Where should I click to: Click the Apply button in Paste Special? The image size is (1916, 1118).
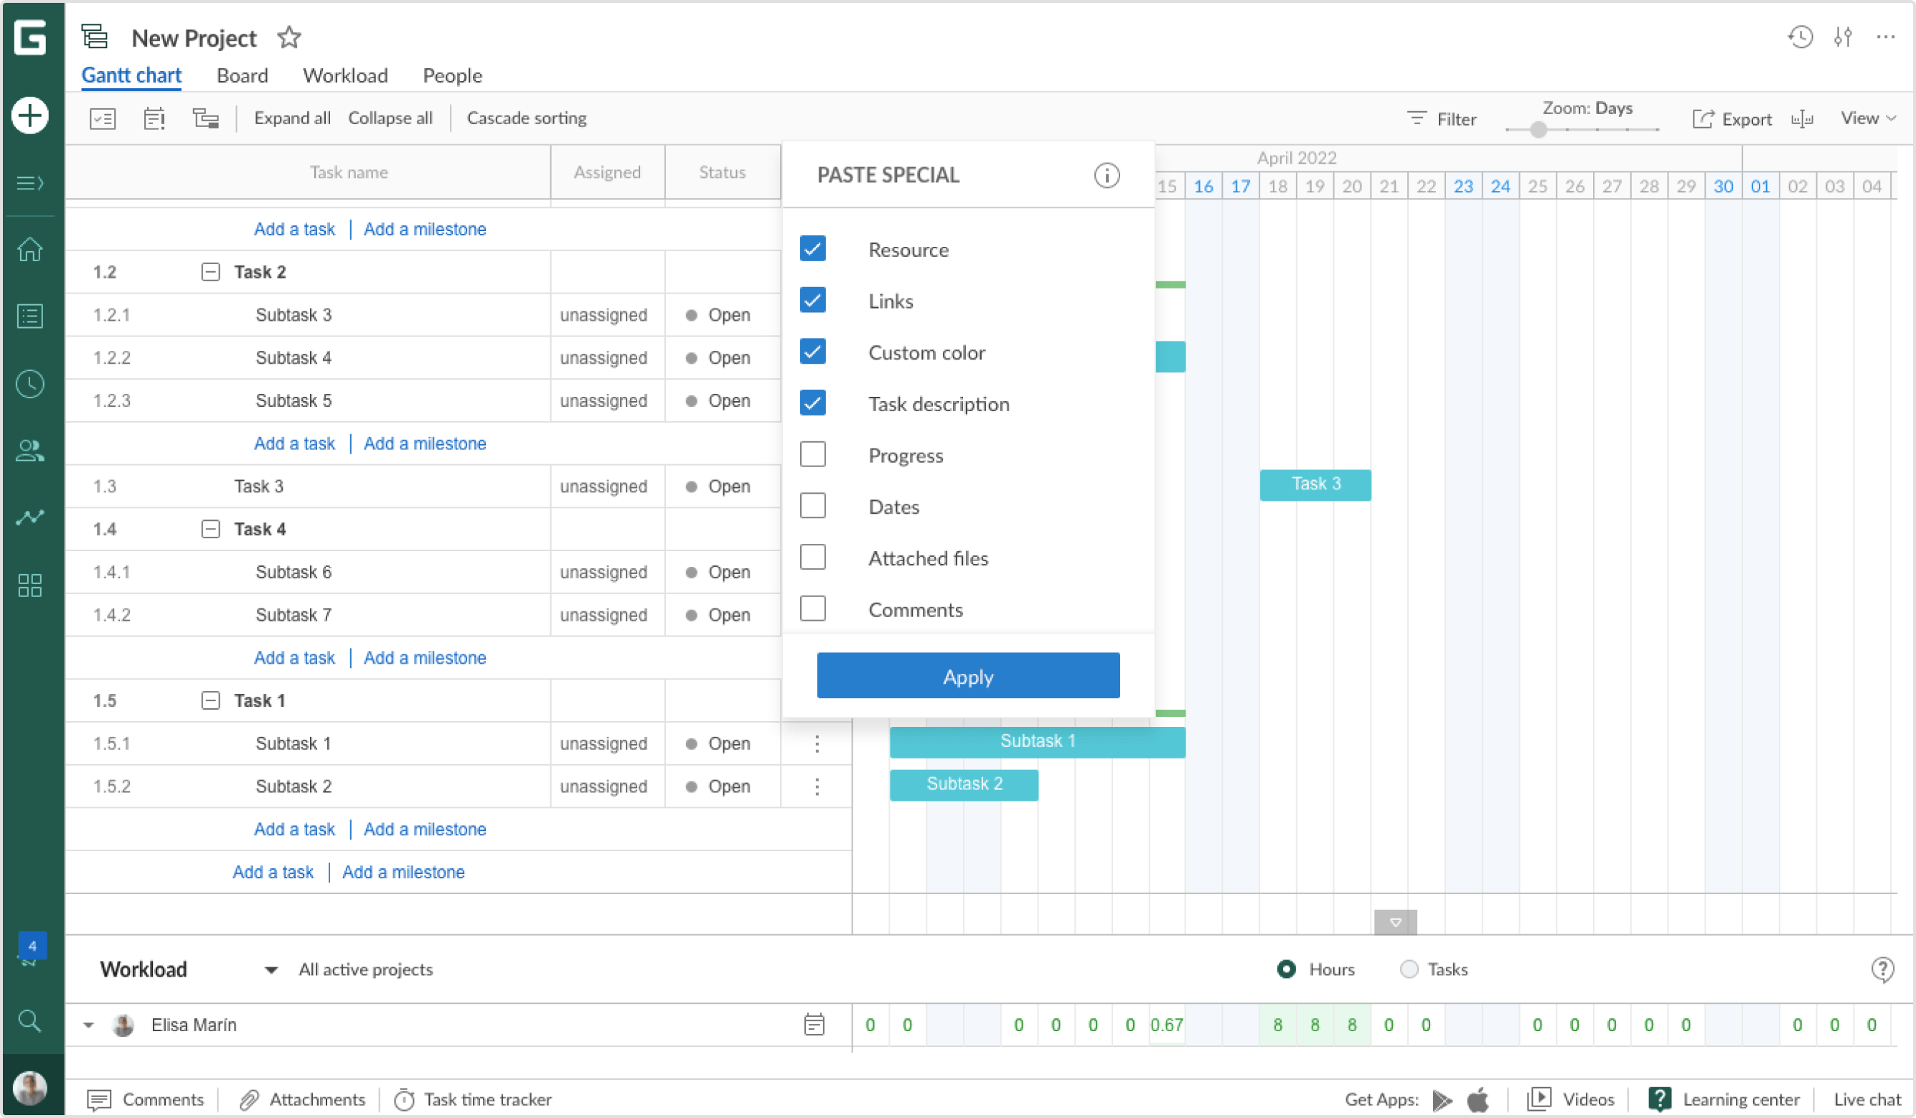pos(967,676)
